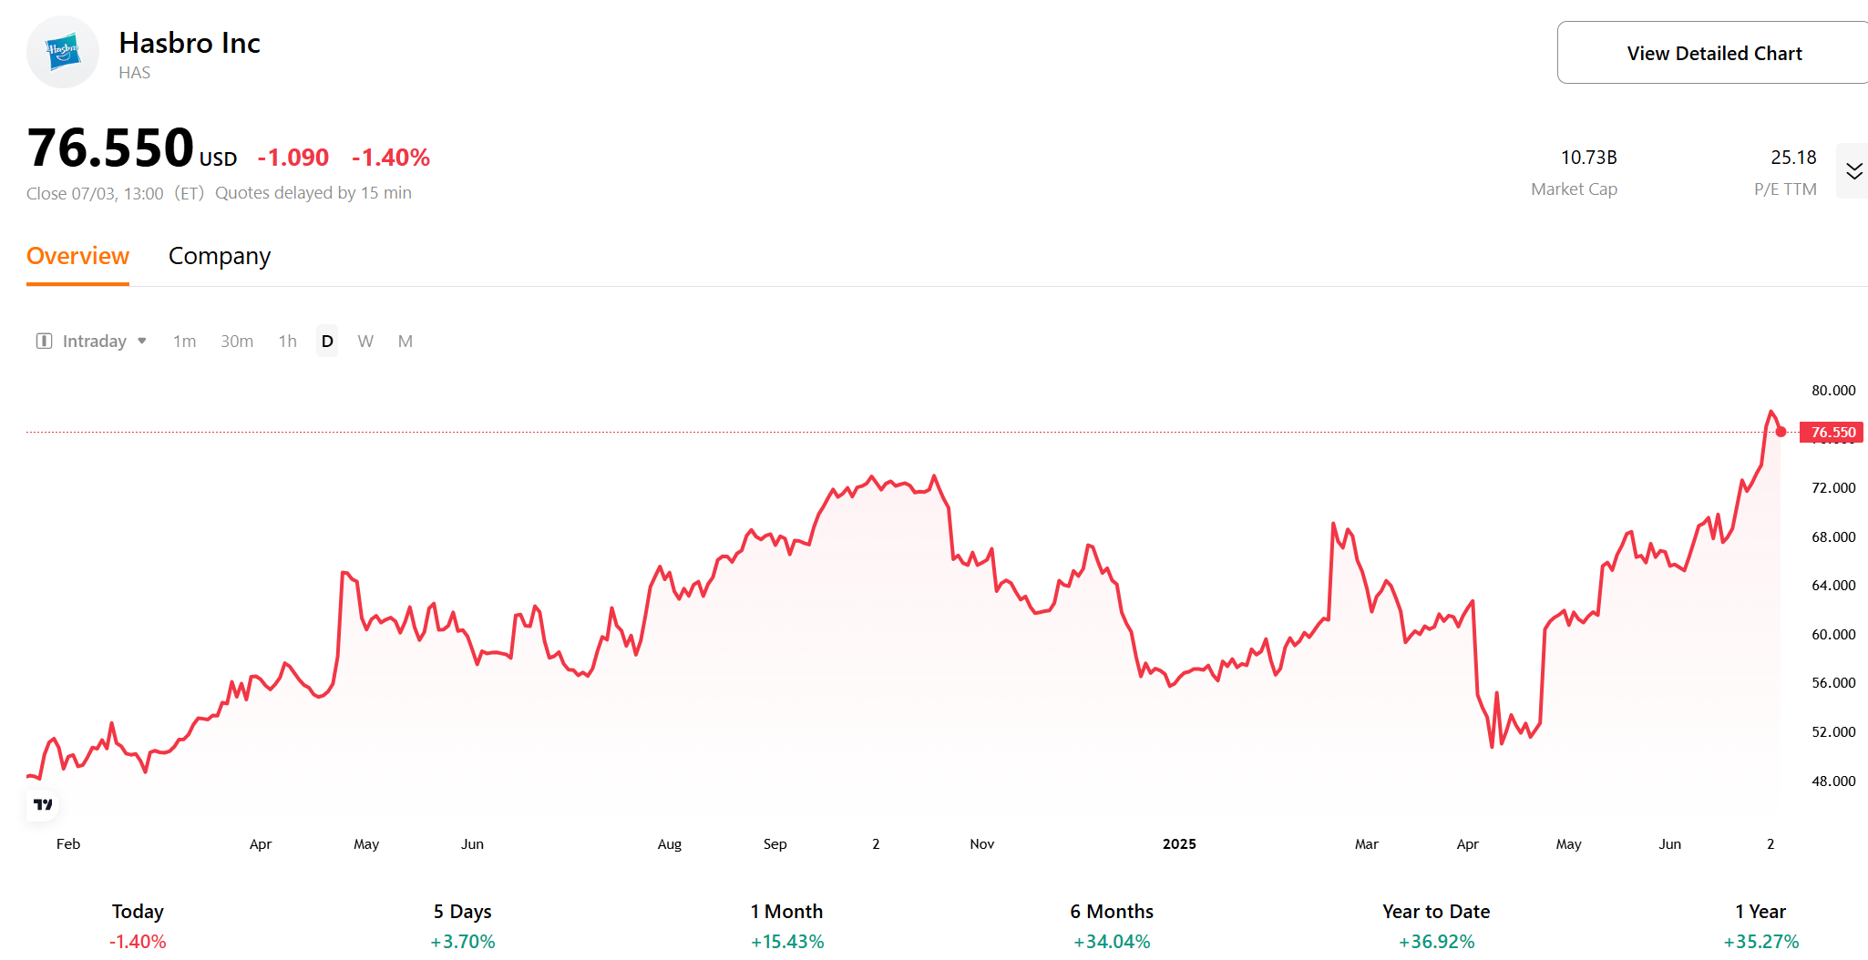
Task: Switch chart to Weekly with W
Action: [365, 341]
